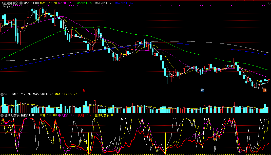This screenshot has height=155, width=271.
Task: Click the volume MA5: 56418.45 label
Action: [x=43, y=94]
